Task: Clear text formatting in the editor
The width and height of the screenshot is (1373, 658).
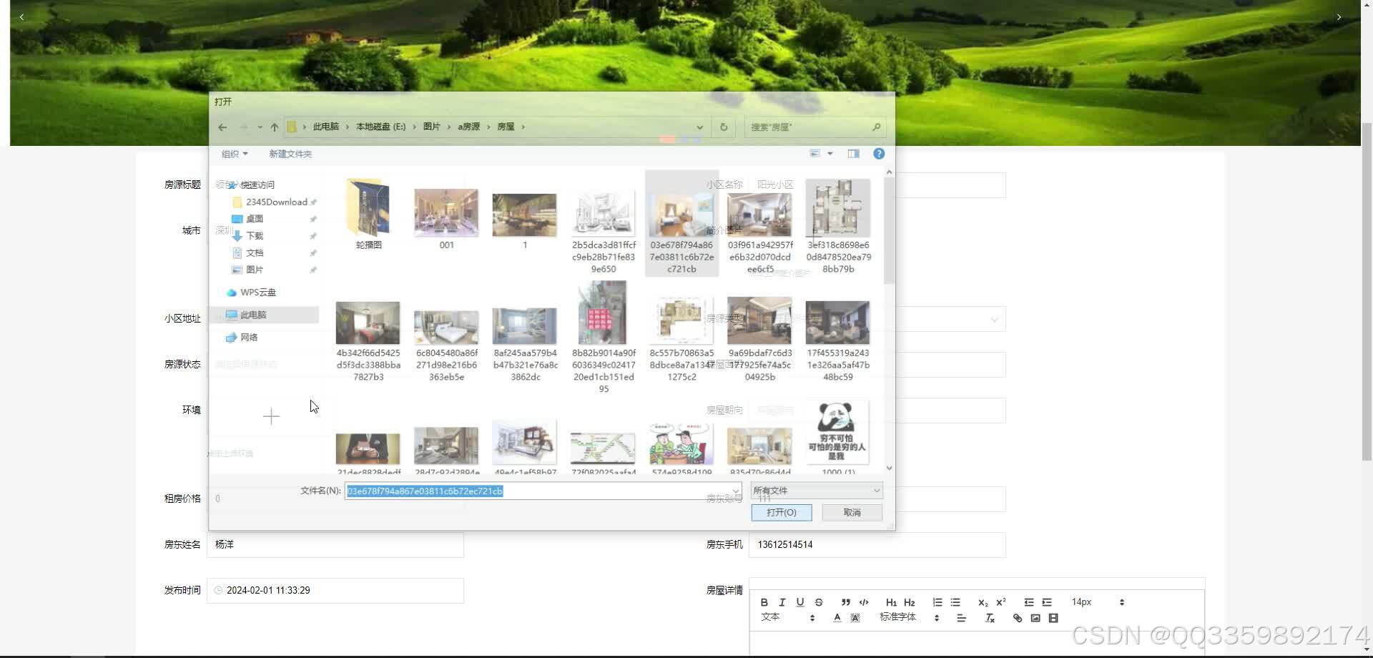Action: tap(990, 618)
